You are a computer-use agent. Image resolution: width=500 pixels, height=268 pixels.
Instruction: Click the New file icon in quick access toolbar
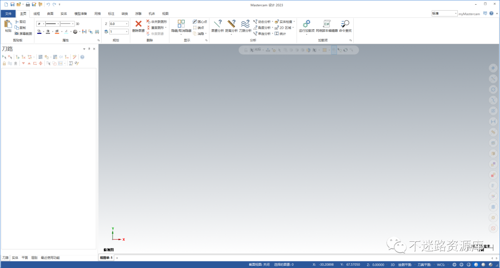coord(6,5)
